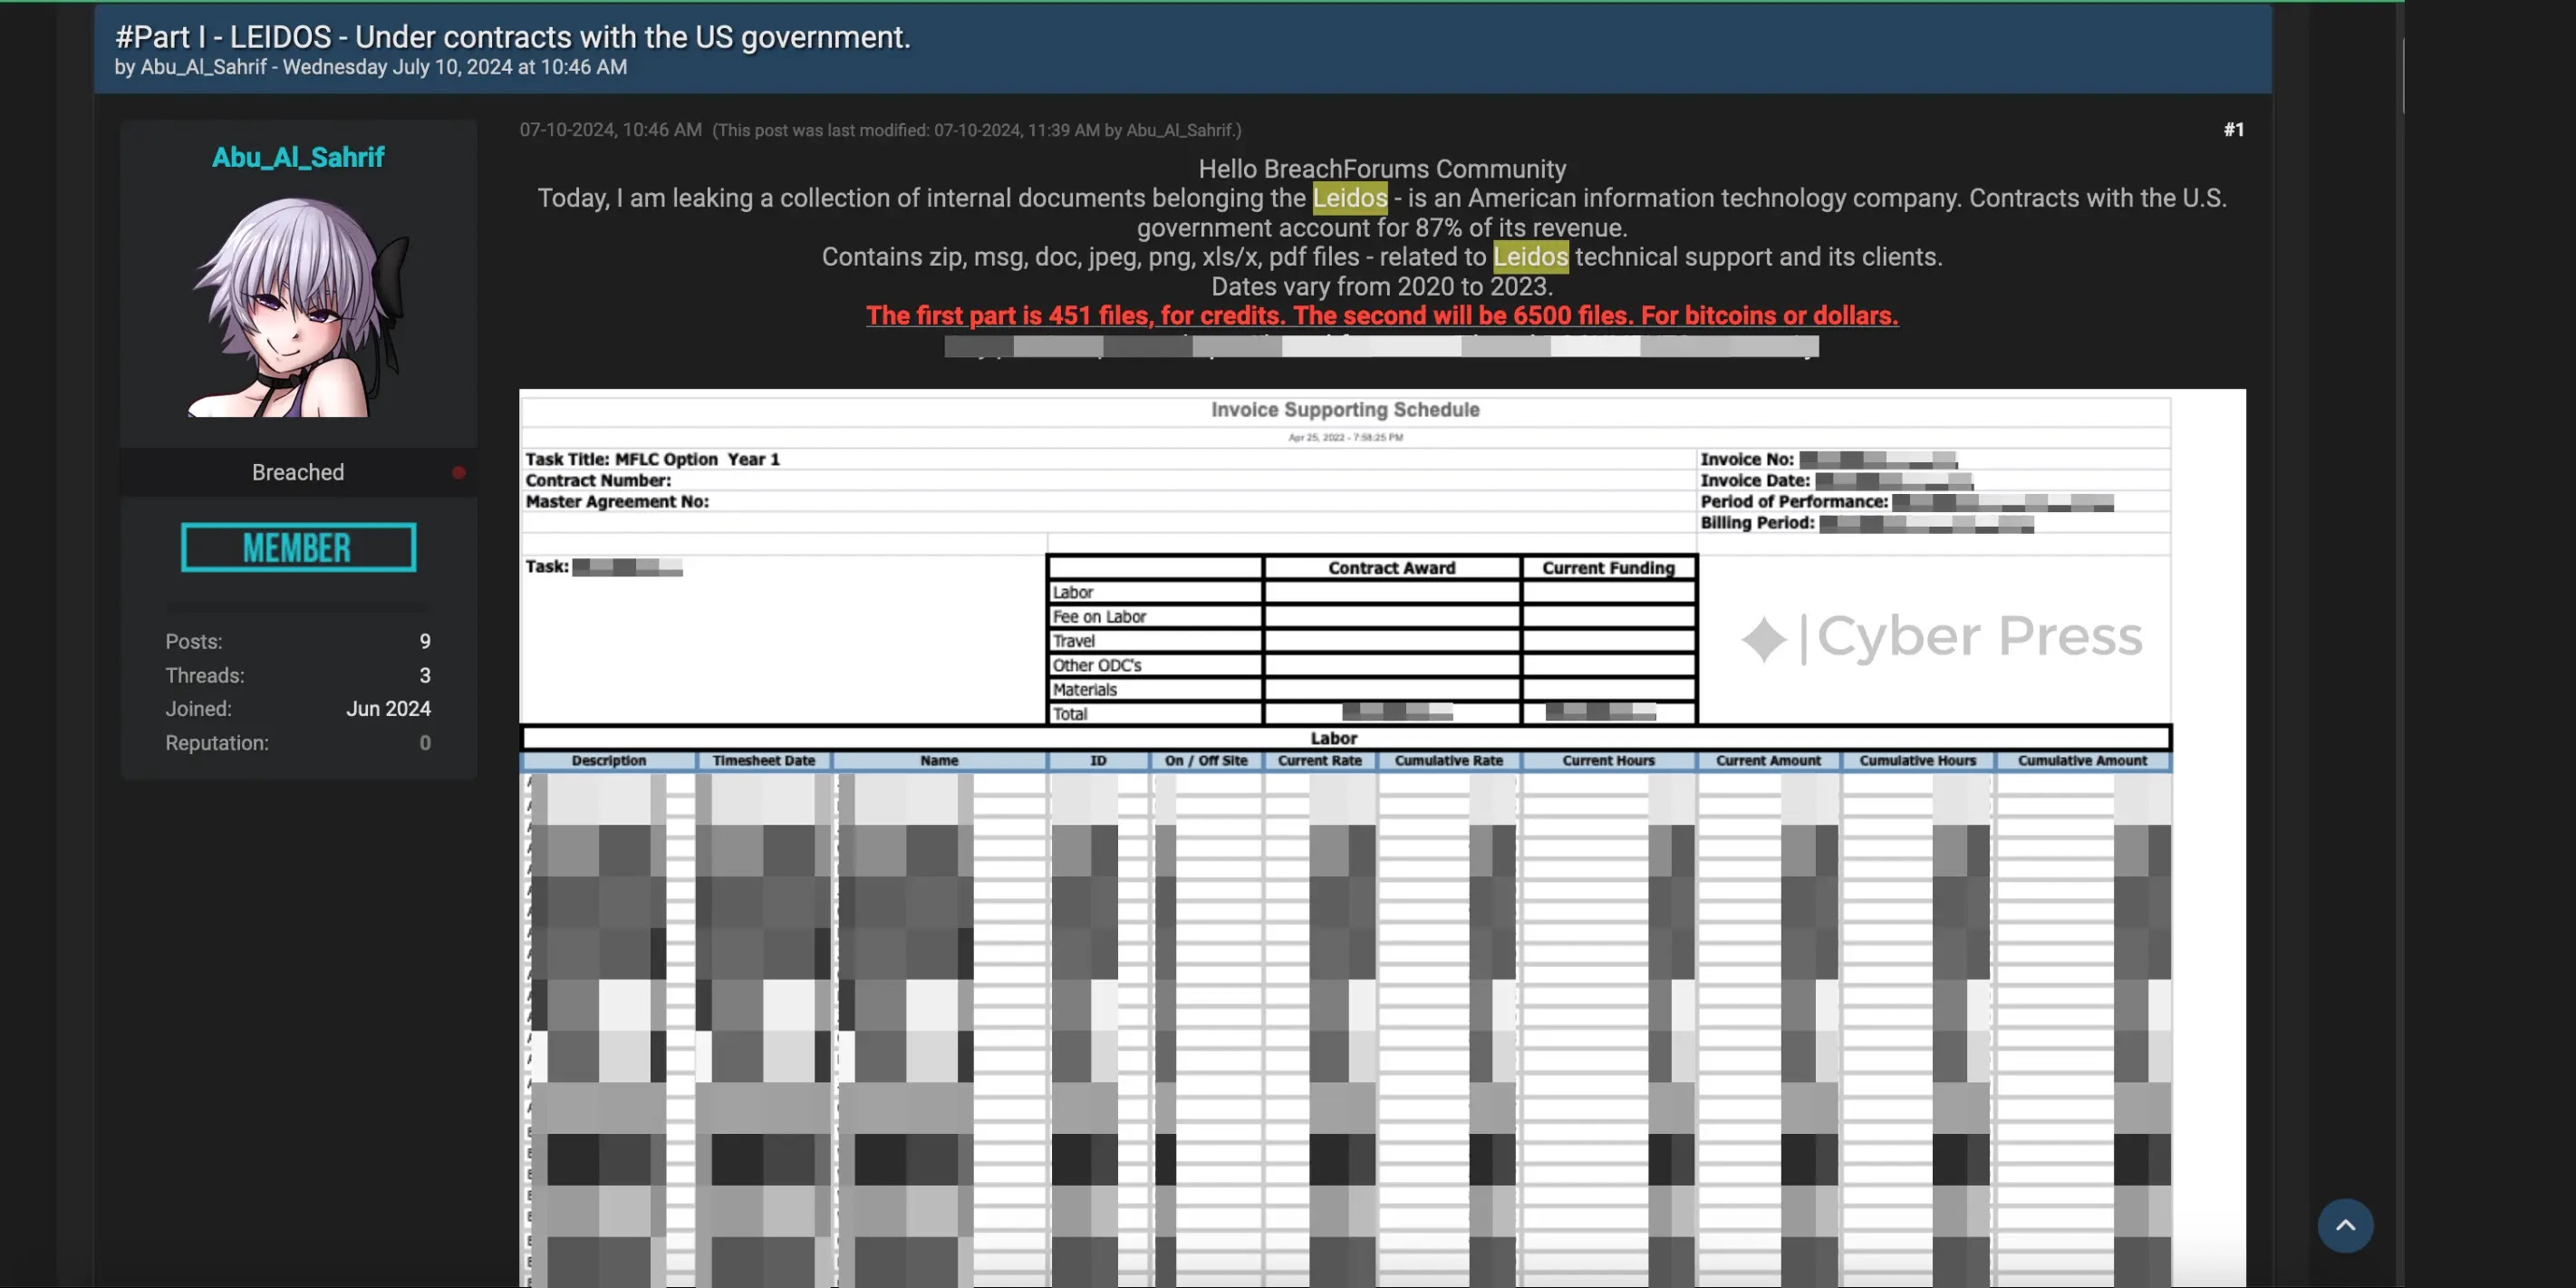Click the "Travel" row label
The width and height of the screenshot is (2576, 1288).
1073,641
